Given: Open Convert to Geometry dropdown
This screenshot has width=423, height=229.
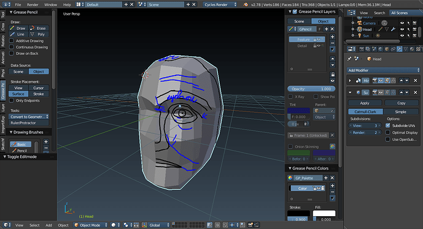Looking at the screenshot, I should [29, 116].
